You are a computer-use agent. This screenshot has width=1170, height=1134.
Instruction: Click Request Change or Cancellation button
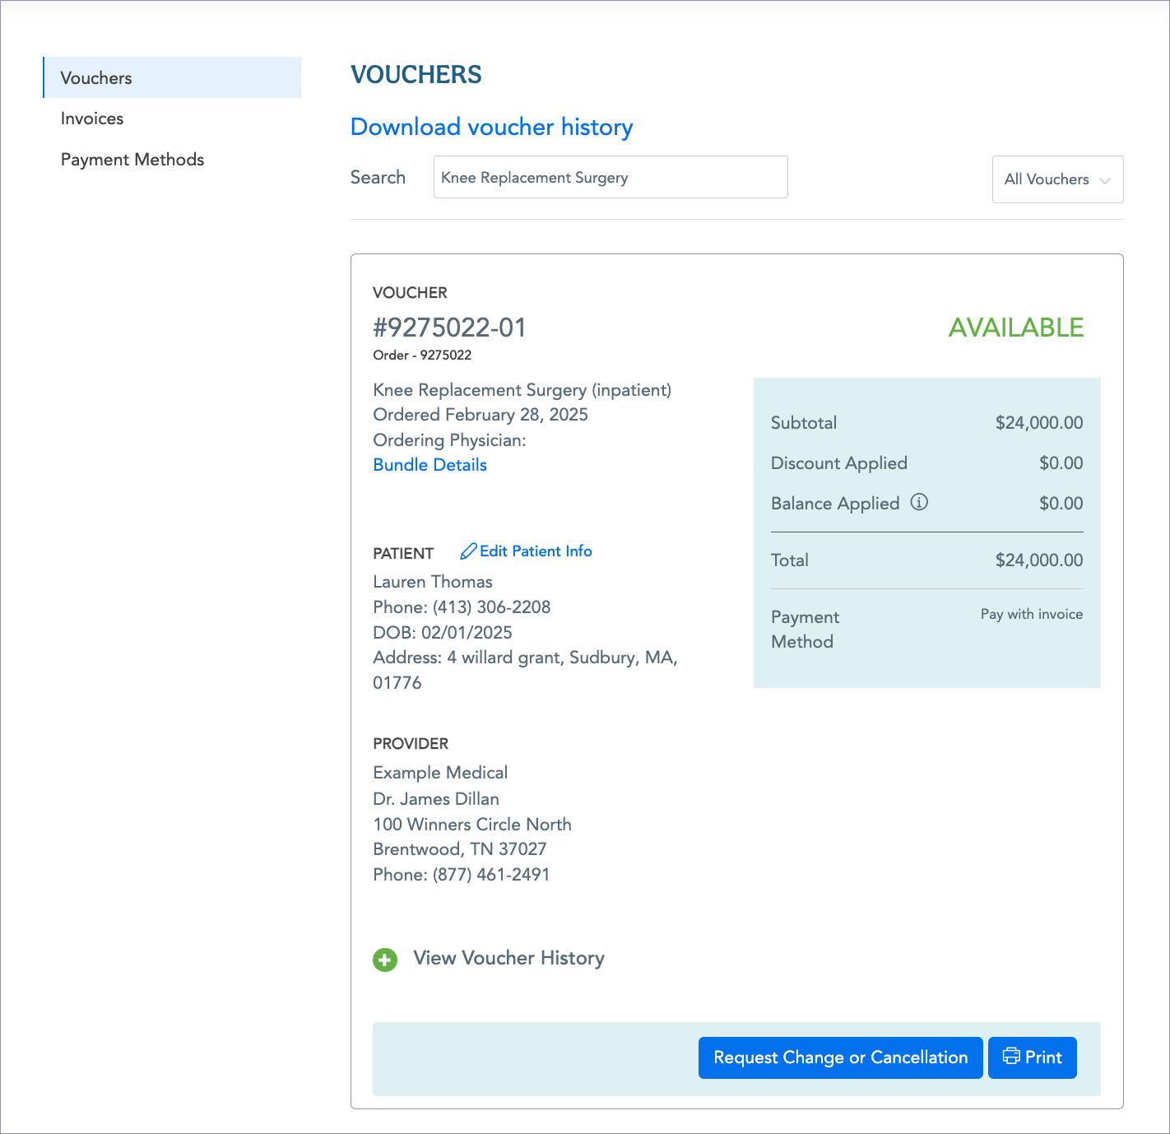pos(840,1057)
